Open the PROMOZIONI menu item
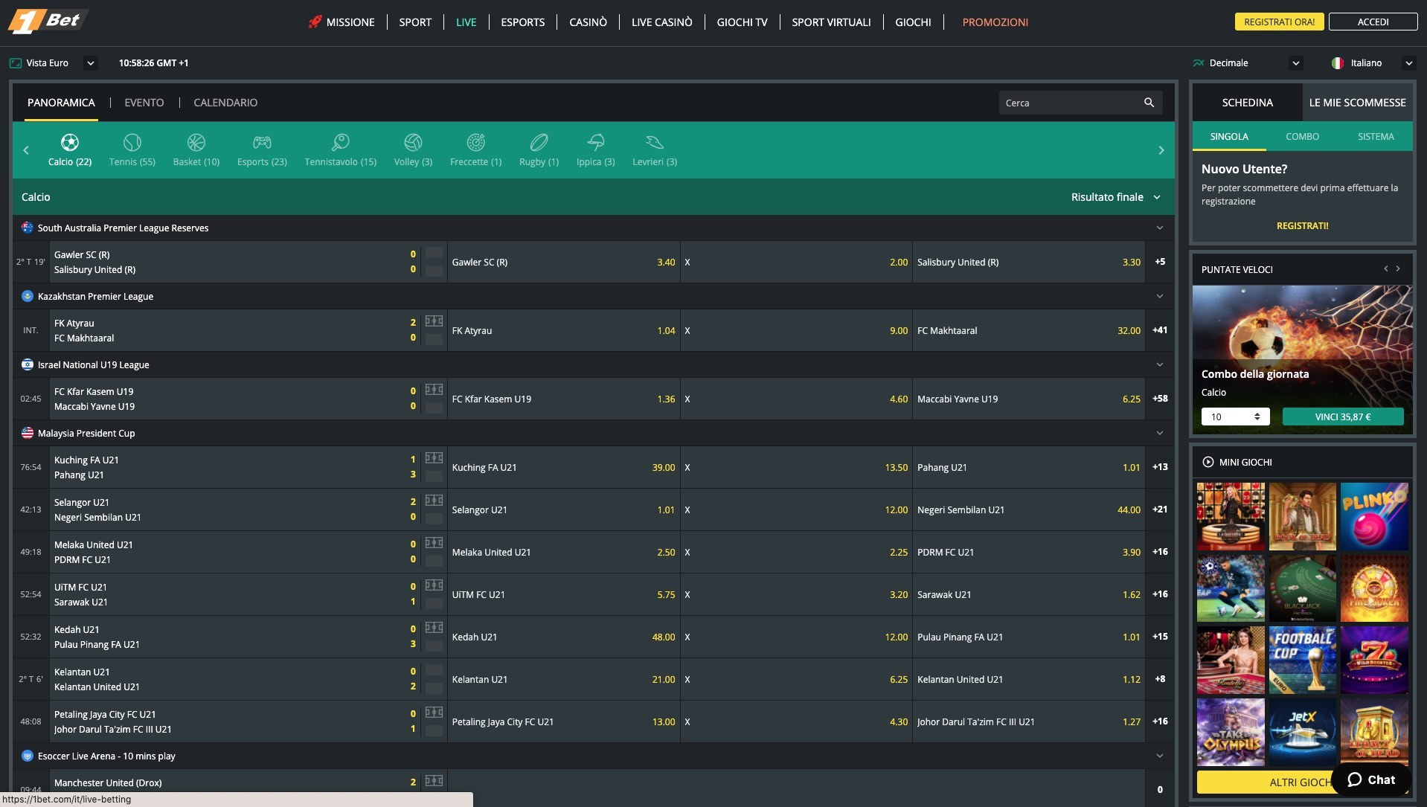 (x=995, y=22)
